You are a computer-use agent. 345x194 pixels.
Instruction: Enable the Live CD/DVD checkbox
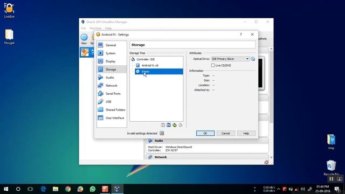[213, 65]
